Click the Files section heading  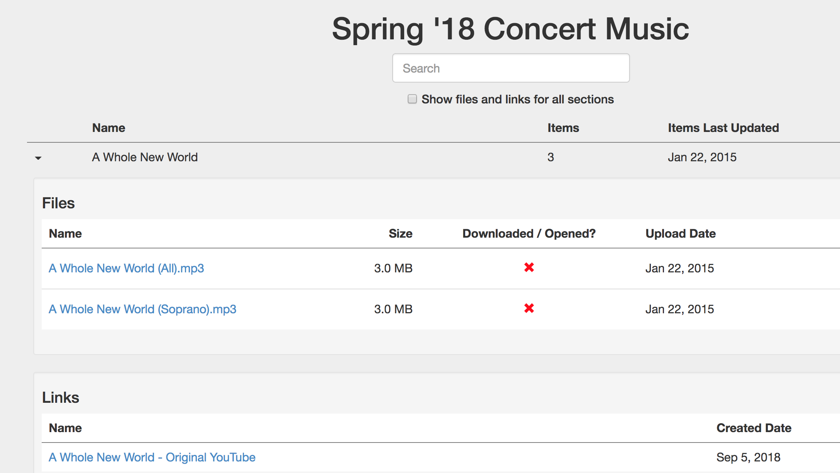pos(58,203)
